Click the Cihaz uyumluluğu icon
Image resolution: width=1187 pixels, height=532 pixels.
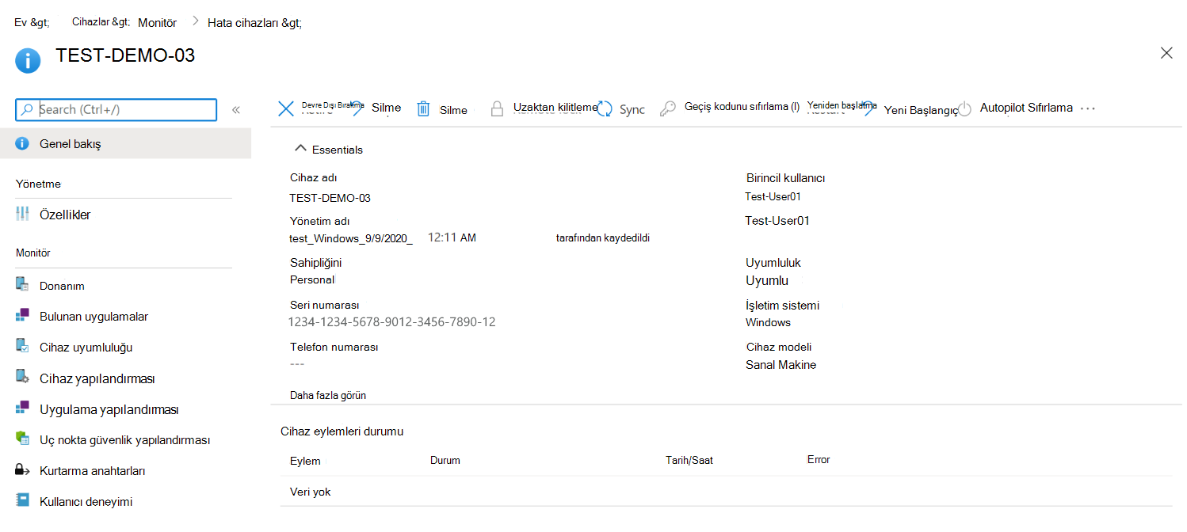pyautogui.click(x=22, y=347)
